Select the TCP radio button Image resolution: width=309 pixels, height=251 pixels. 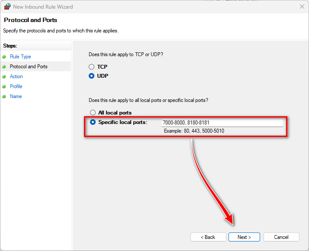coord(91,67)
